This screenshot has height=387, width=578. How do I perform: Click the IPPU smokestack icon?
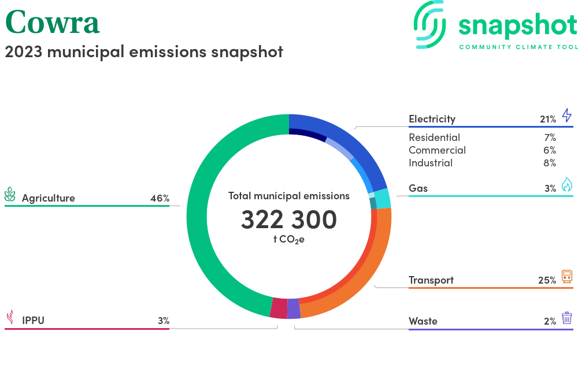pyautogui.click(x=10, y=317)
